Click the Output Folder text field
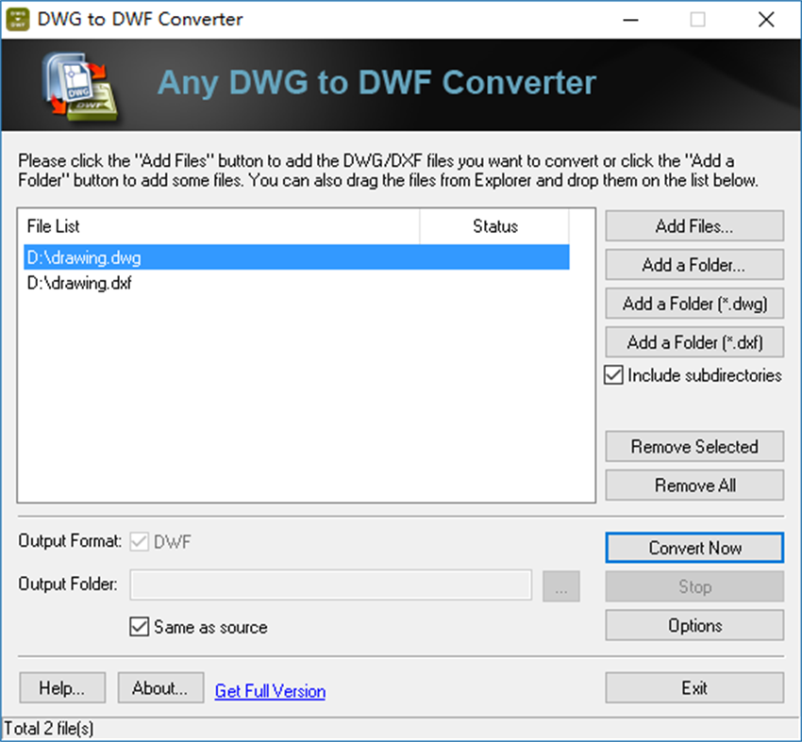The height and width of the screenshot is (742, 802). (330, 585)
